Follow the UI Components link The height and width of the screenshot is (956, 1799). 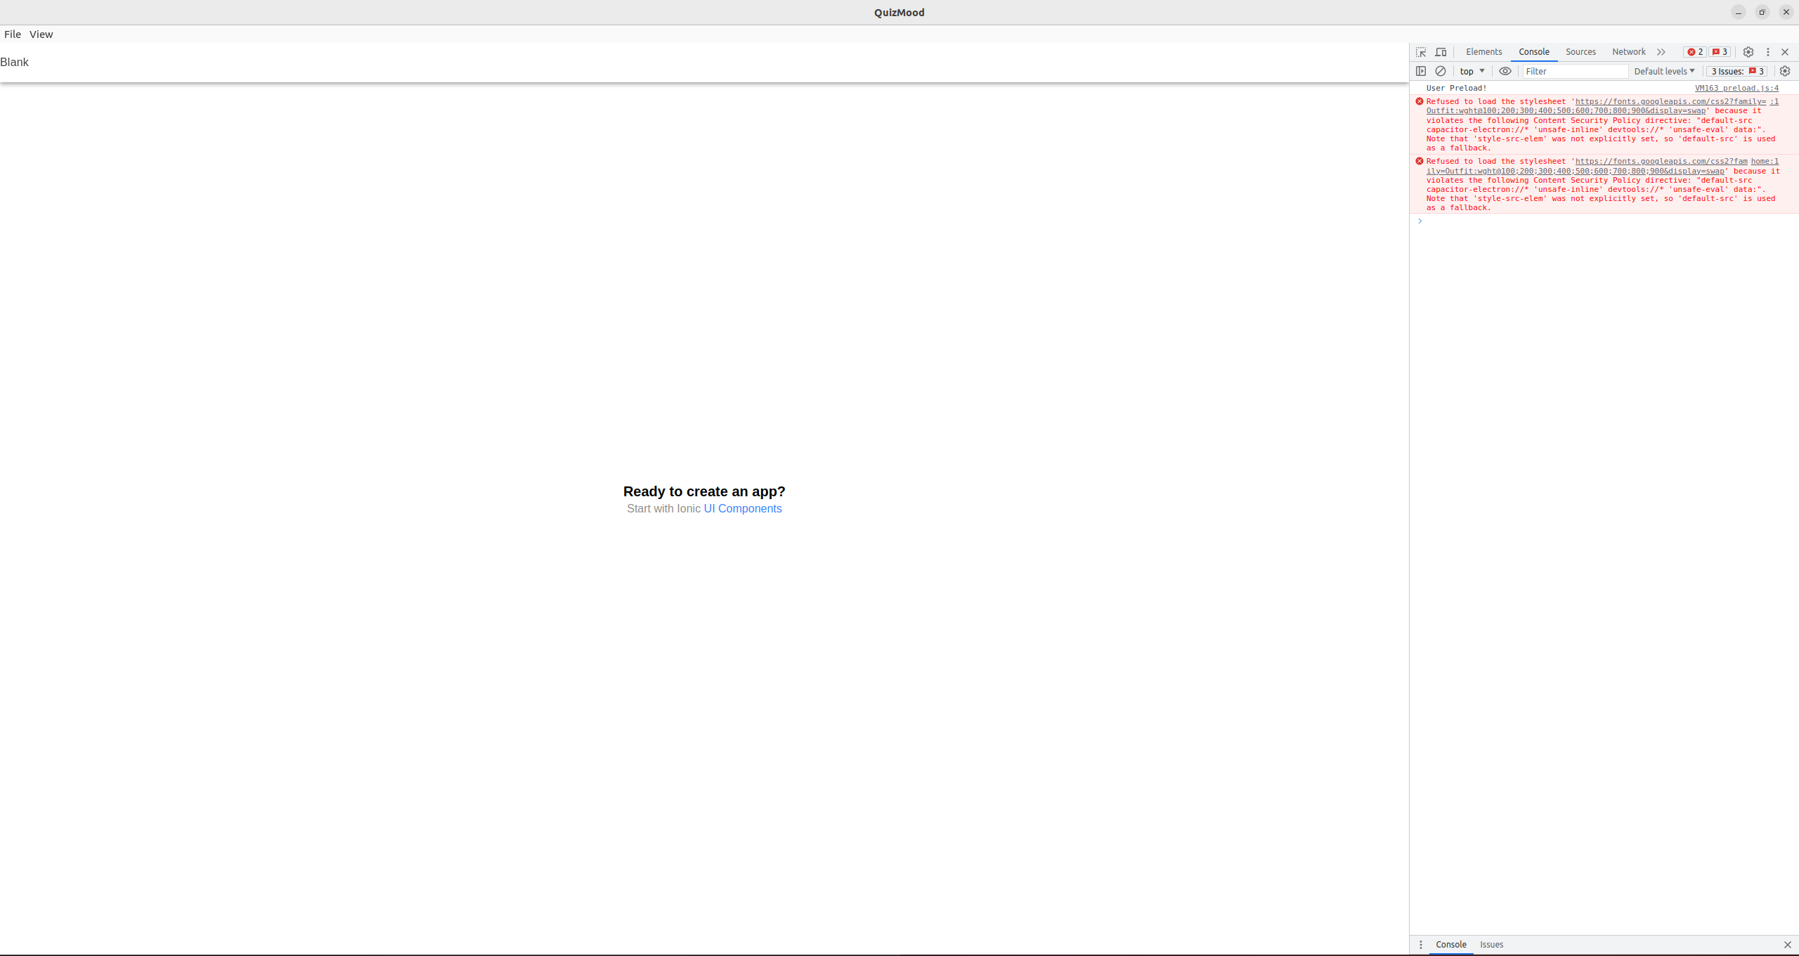click(742, 509)
